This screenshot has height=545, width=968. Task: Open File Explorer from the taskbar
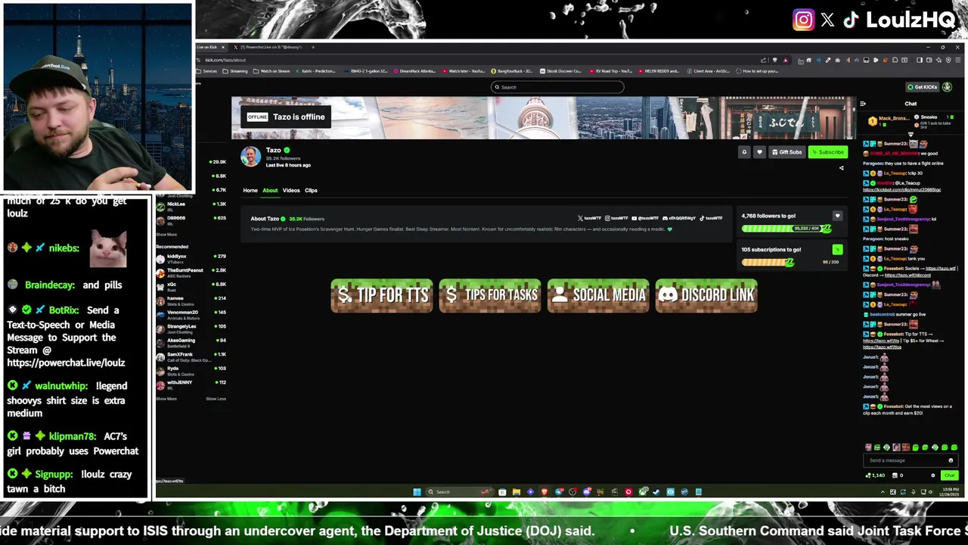point(516,492)
